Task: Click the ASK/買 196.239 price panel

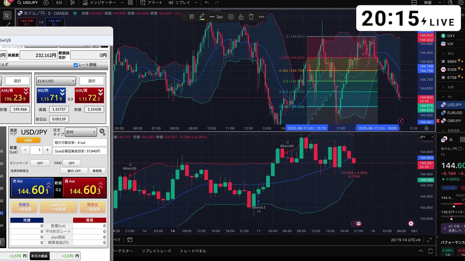Action: click(15, 95)
